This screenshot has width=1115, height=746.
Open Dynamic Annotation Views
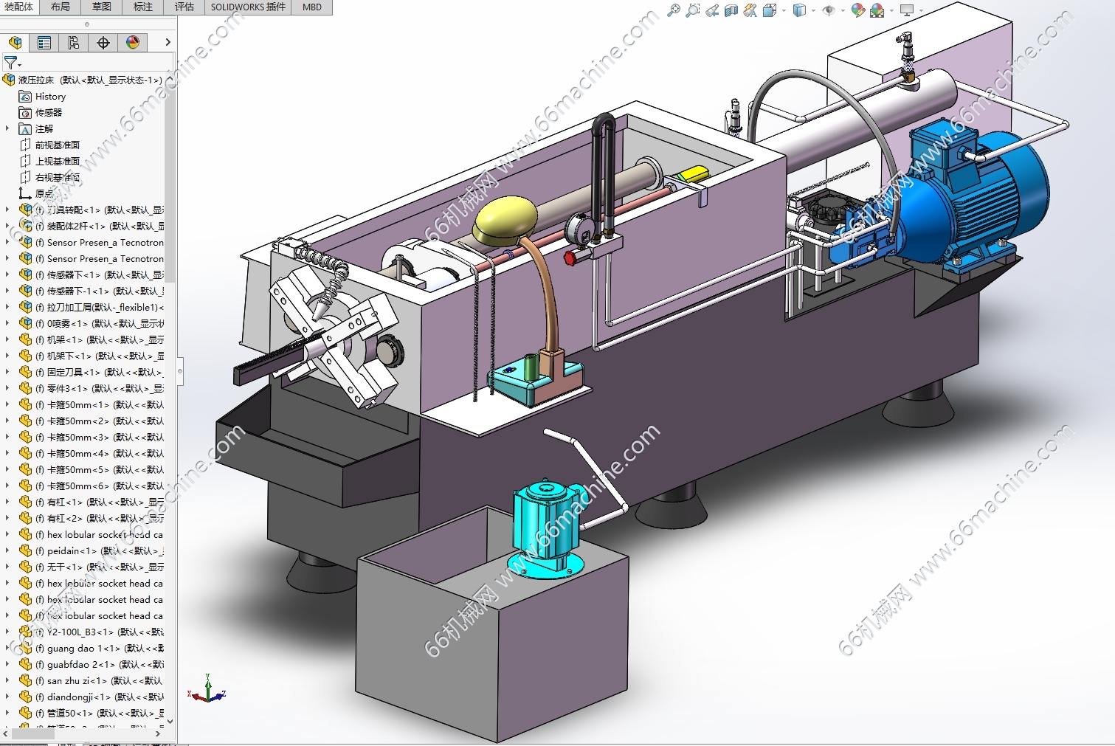(750, 10)
